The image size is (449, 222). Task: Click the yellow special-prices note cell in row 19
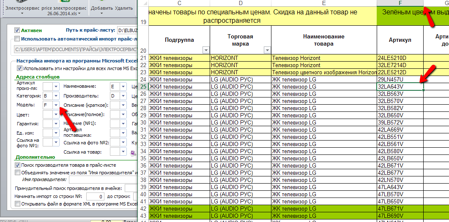(x=263, y=16)
